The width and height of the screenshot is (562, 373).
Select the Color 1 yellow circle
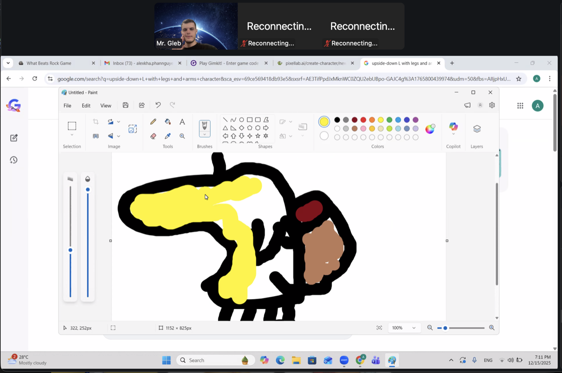tap(324, 122)
